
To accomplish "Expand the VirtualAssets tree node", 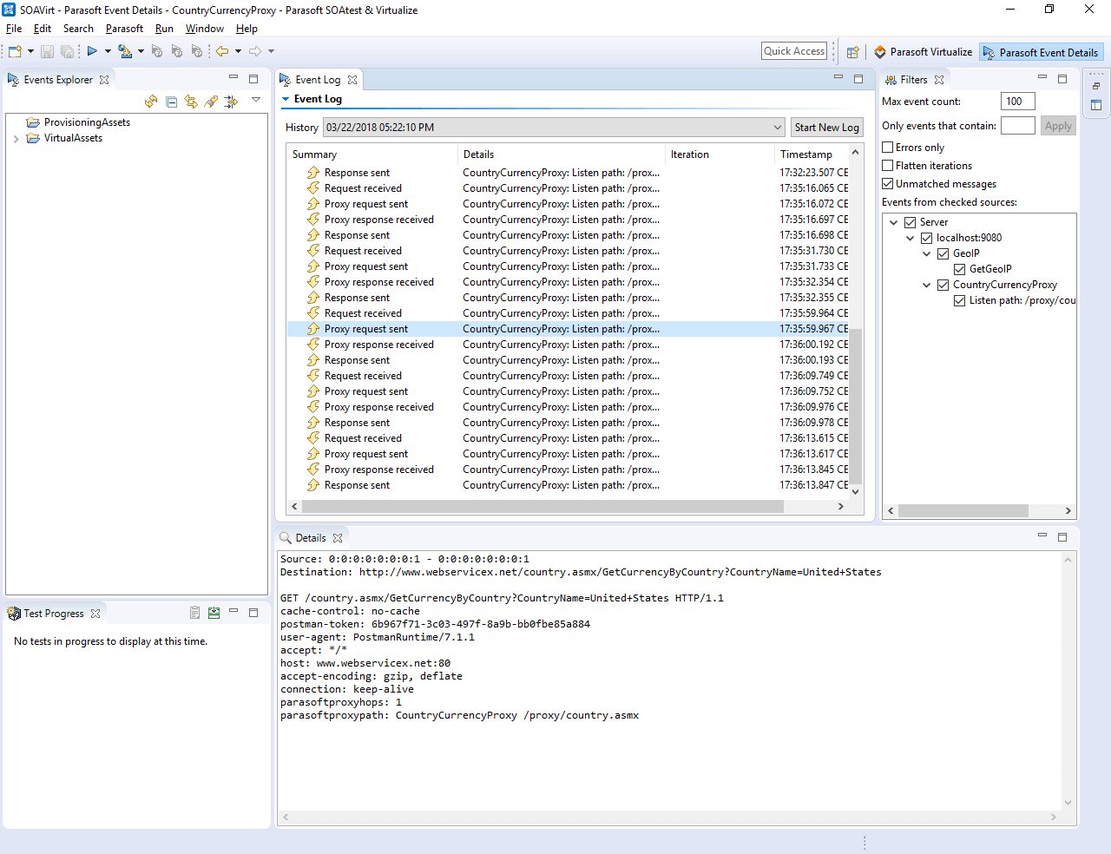I will [x=16, y=139].
